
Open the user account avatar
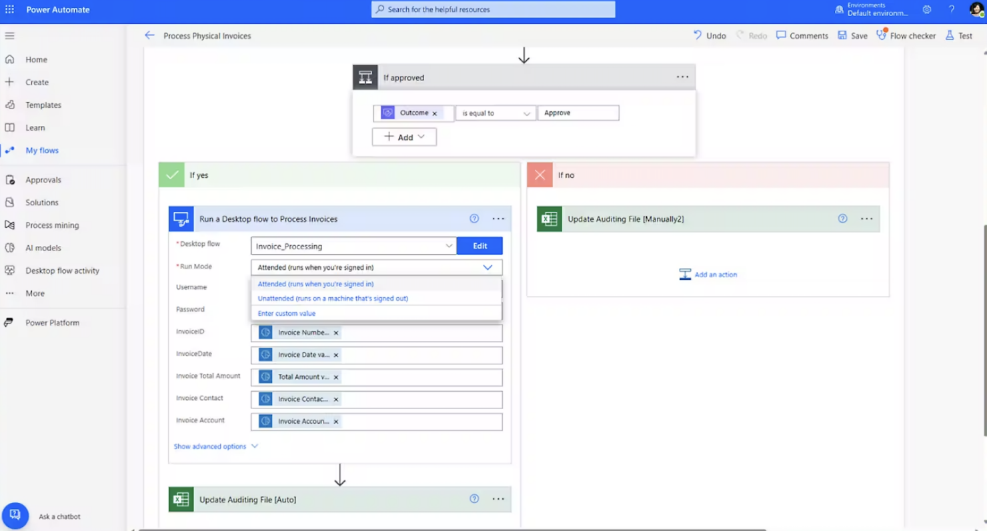[x=976, y=9]
